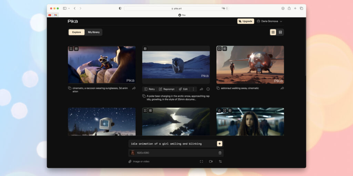This screenshot has height=176, width=353.
Task: Show Safari tab overview
Action: 301,8
